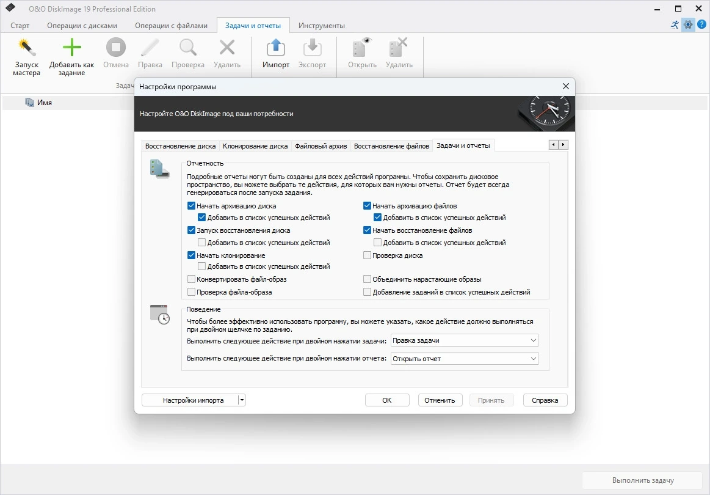This screenshot has width=710, height=495.
Task: Switch to Операции с файлами tab
Action: (171, 26)
